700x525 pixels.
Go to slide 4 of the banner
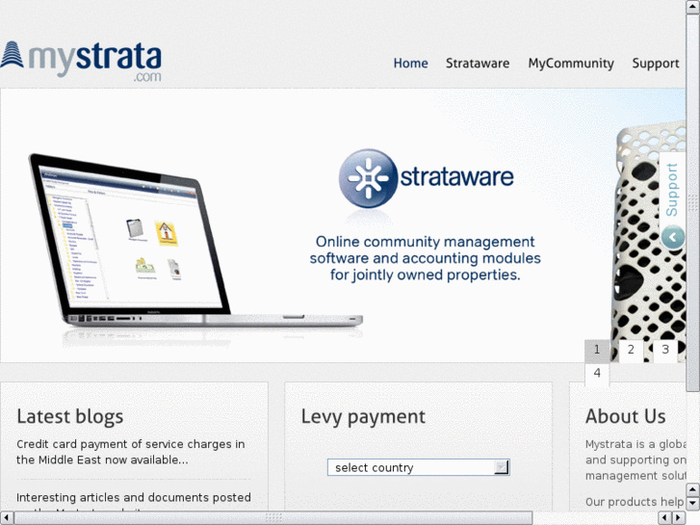click(x=597, y=374)
